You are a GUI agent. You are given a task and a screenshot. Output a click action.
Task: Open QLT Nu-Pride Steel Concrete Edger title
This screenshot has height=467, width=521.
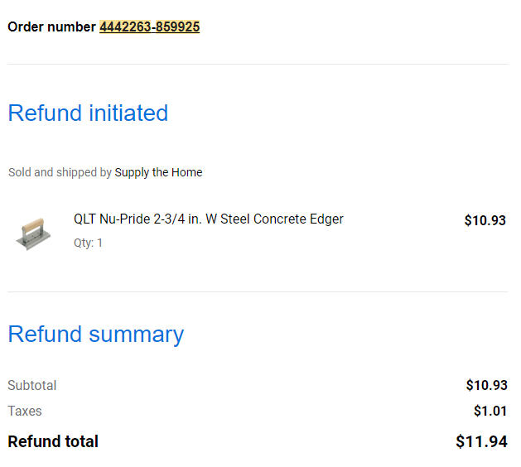[209, 219]
